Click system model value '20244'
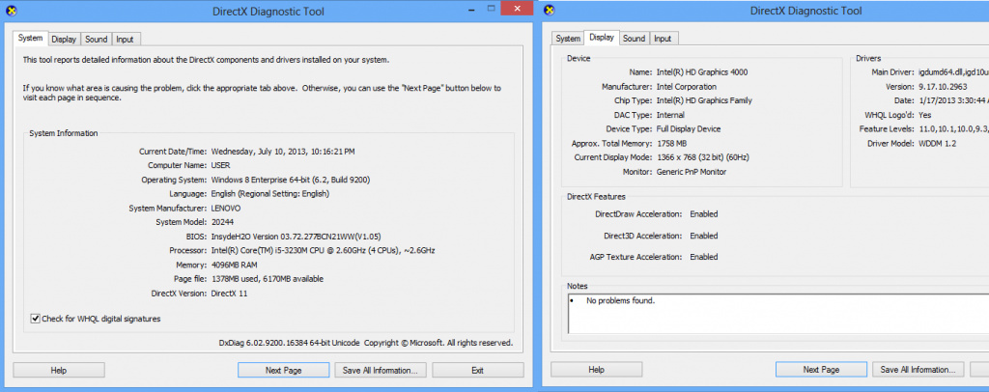The height and width of the screenshot is (392, 989). [x=222, y=222]
